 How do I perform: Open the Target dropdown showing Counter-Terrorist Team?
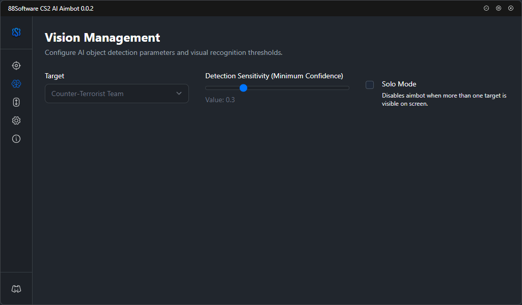click(x=117, y=94)
